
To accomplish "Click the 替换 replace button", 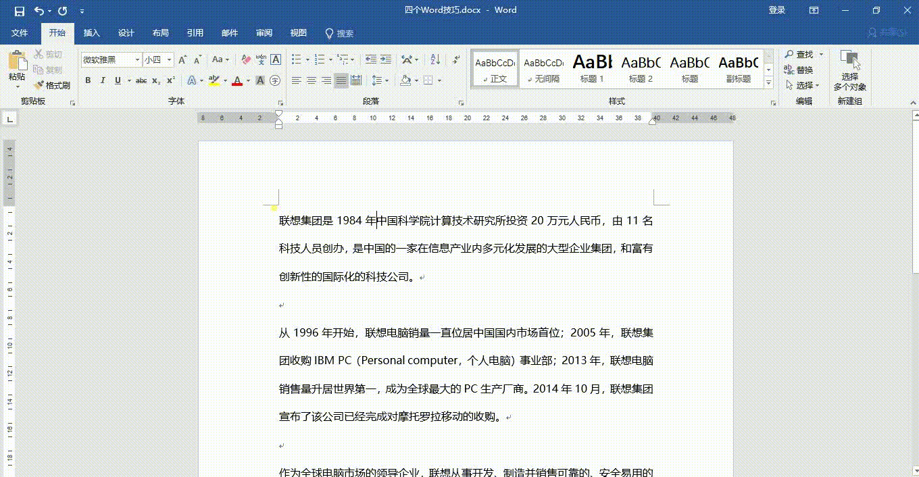I will pyautogui.click(x=798, y=70).
